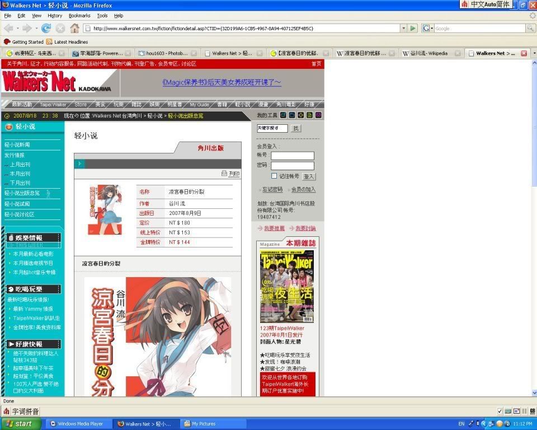Click the printer icon beside 列印
The width and height of the screenshot is (537, 430).
224,174
